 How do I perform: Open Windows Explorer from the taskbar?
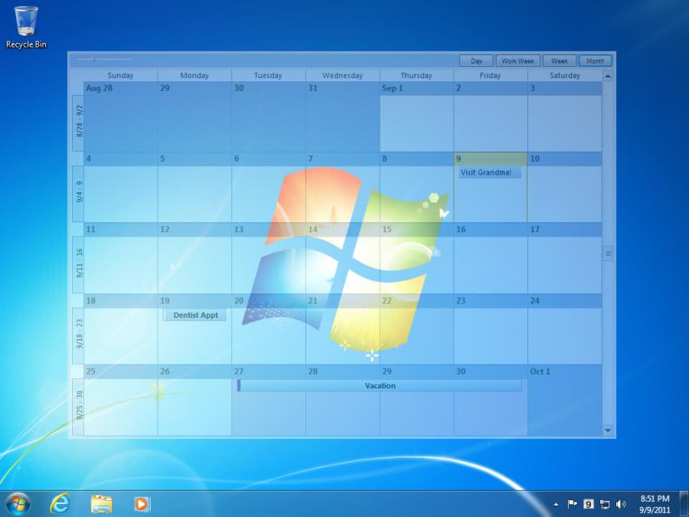[100, 504]
